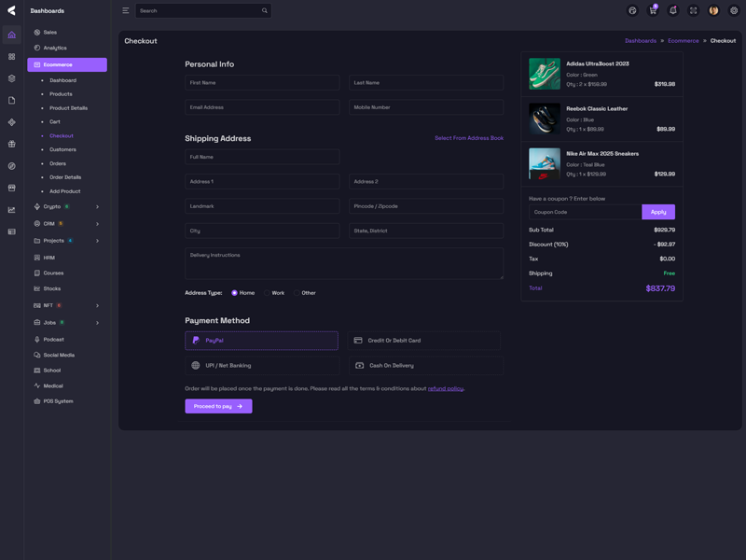Click the Coupon Code input field
The width and height of the screenshot is (746, 560).
tap(585, 212)
